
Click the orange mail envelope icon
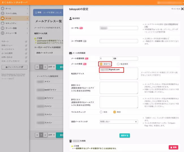3,18
